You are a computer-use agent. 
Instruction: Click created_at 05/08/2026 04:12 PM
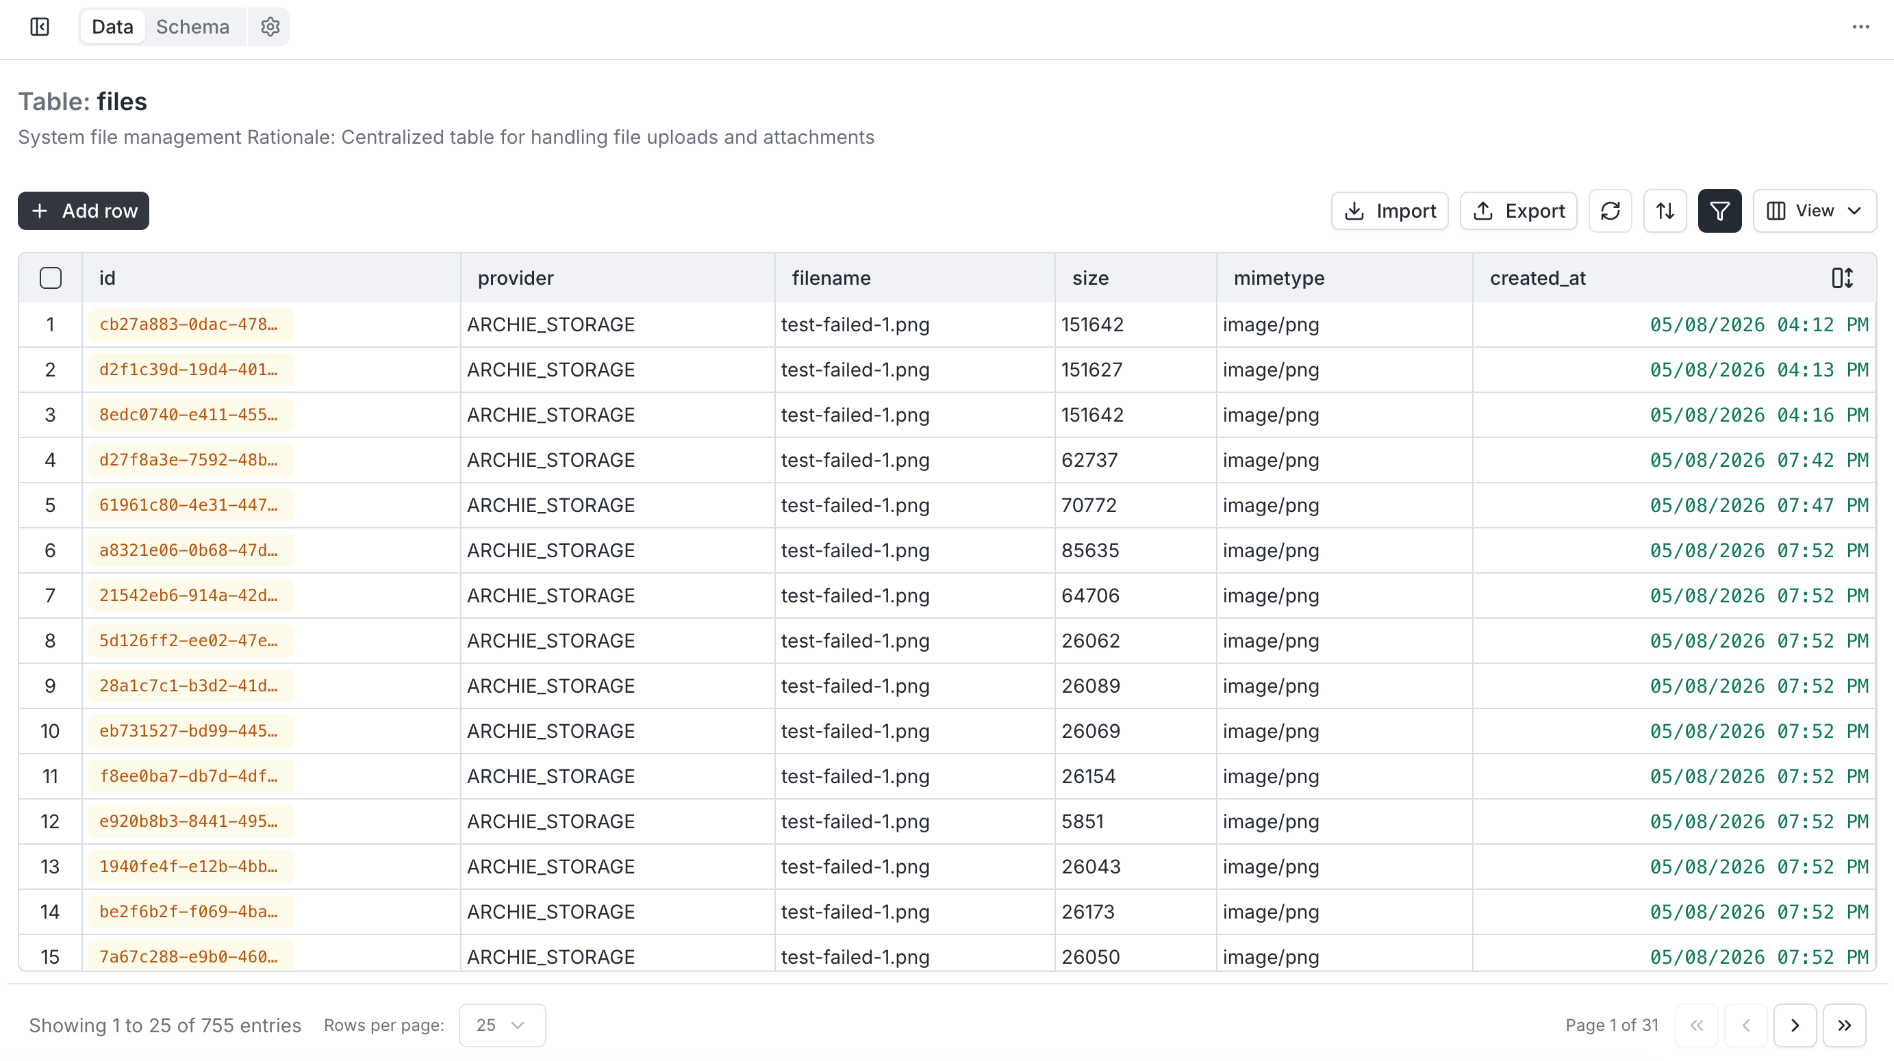click(1758, 324)
